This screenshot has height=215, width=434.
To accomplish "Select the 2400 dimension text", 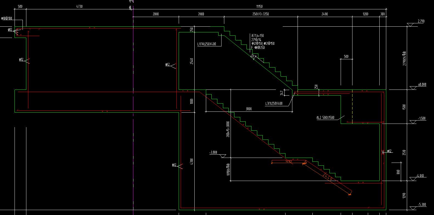I will click(324, 14).
